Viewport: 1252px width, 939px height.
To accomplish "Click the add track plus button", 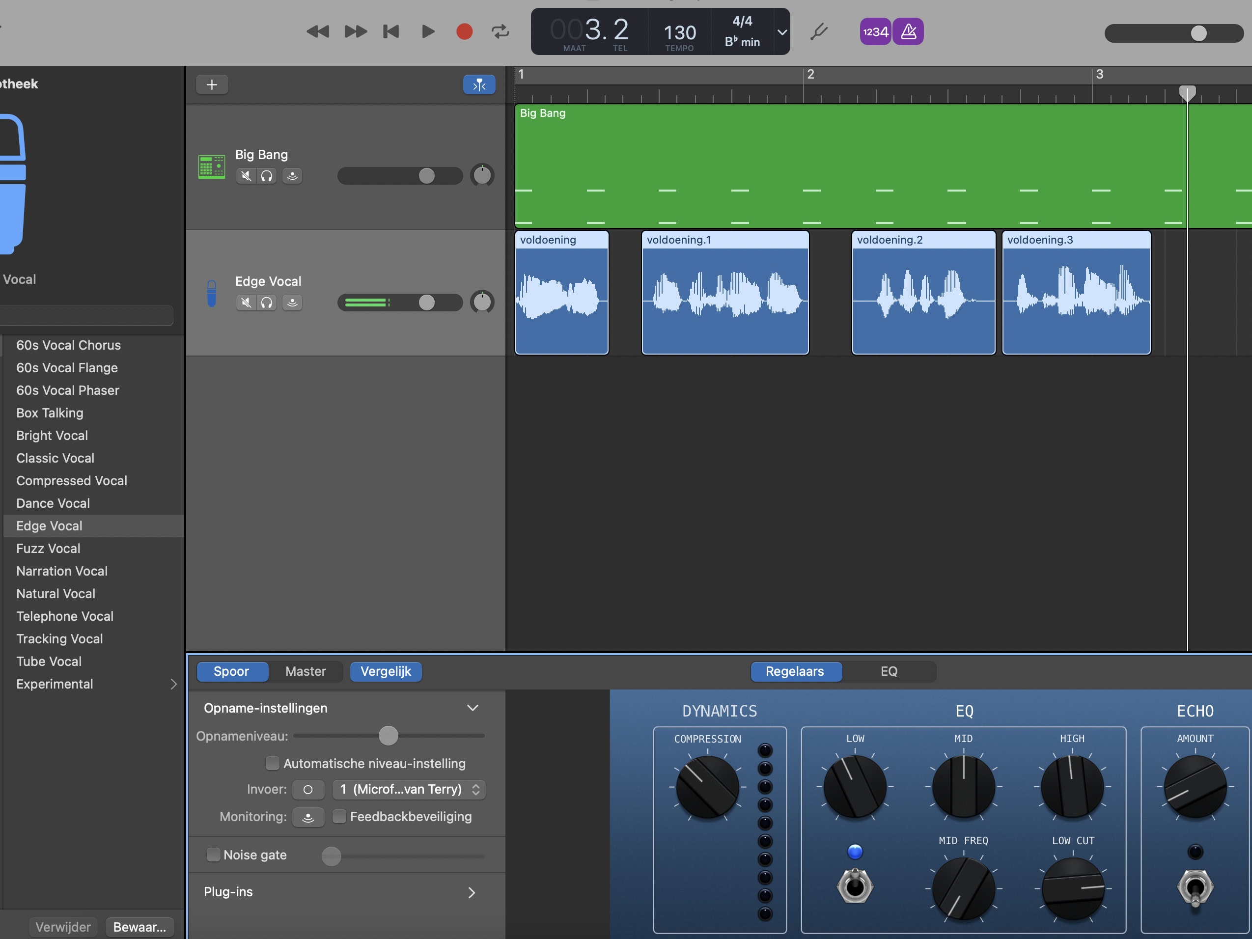I will 212,85.
